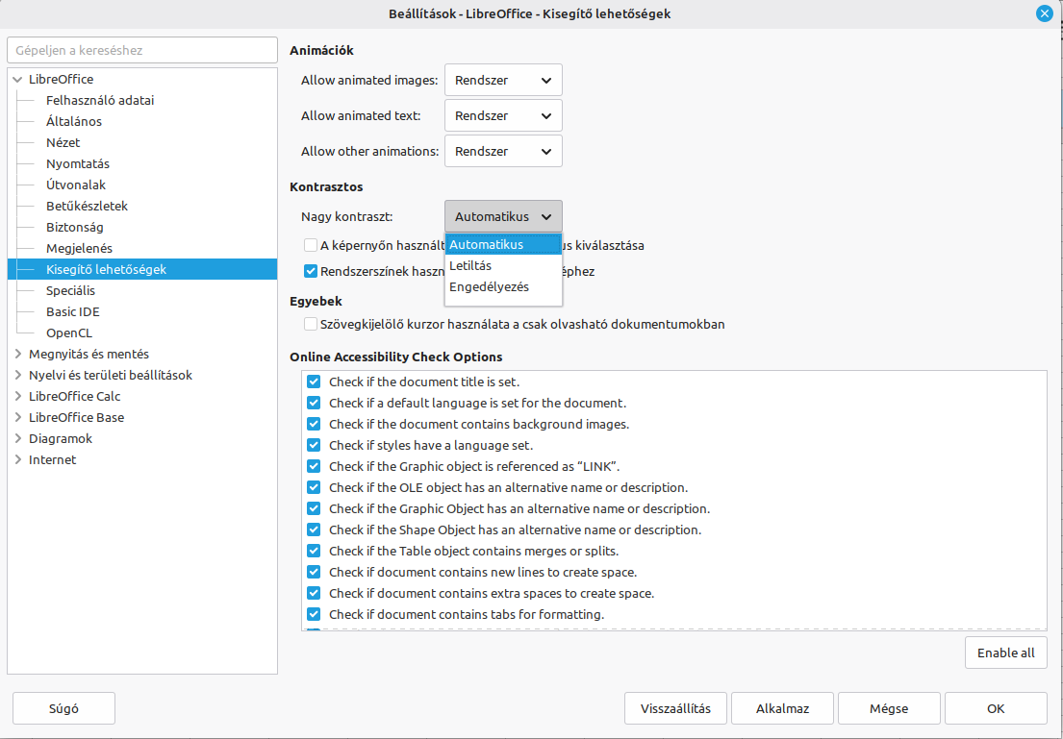Toggle Szövegkijelölő kurzor használata checkbox
The image size is (1063, 739).
pos(311,325)
